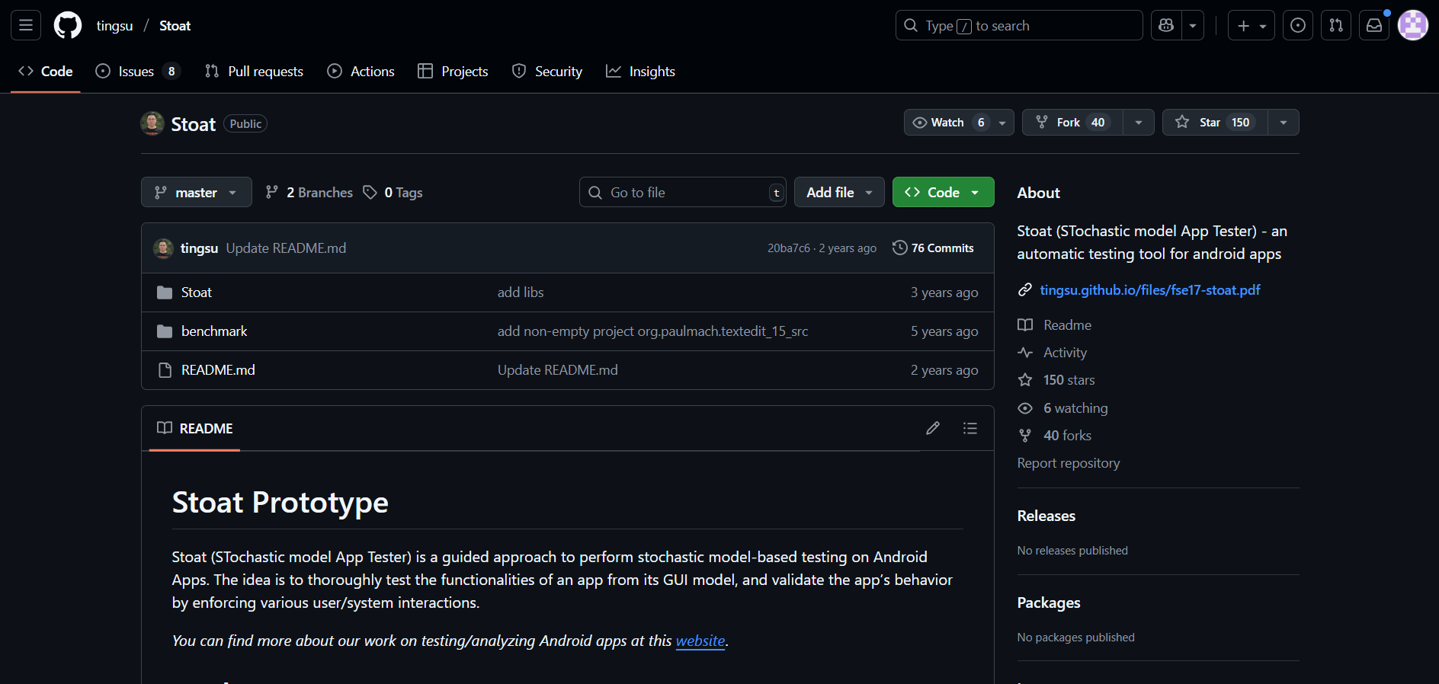1439x684 pixels.
Task: Open the Releases heading link
Action: click(x=1046, y=516)
